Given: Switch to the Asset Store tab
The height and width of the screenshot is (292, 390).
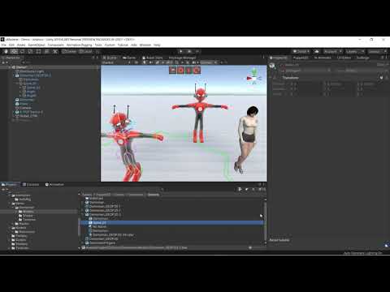Looking at the screenshot, I should coord(152,58).
